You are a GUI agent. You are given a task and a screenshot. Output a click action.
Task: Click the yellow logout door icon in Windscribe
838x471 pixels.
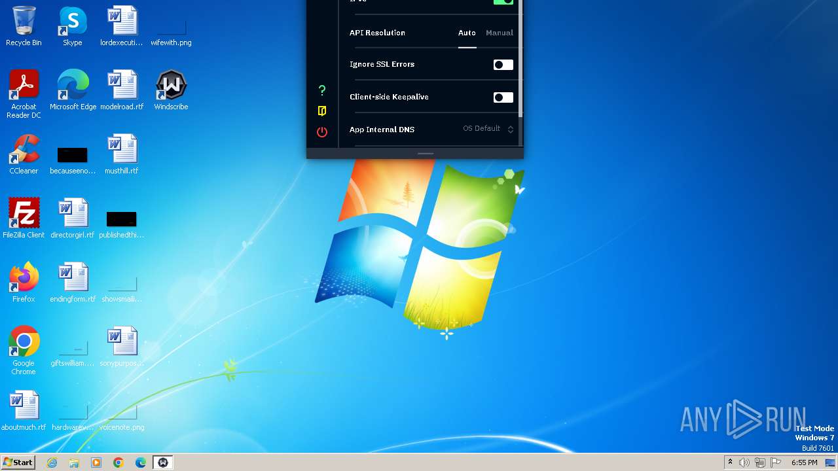[321, 111]
